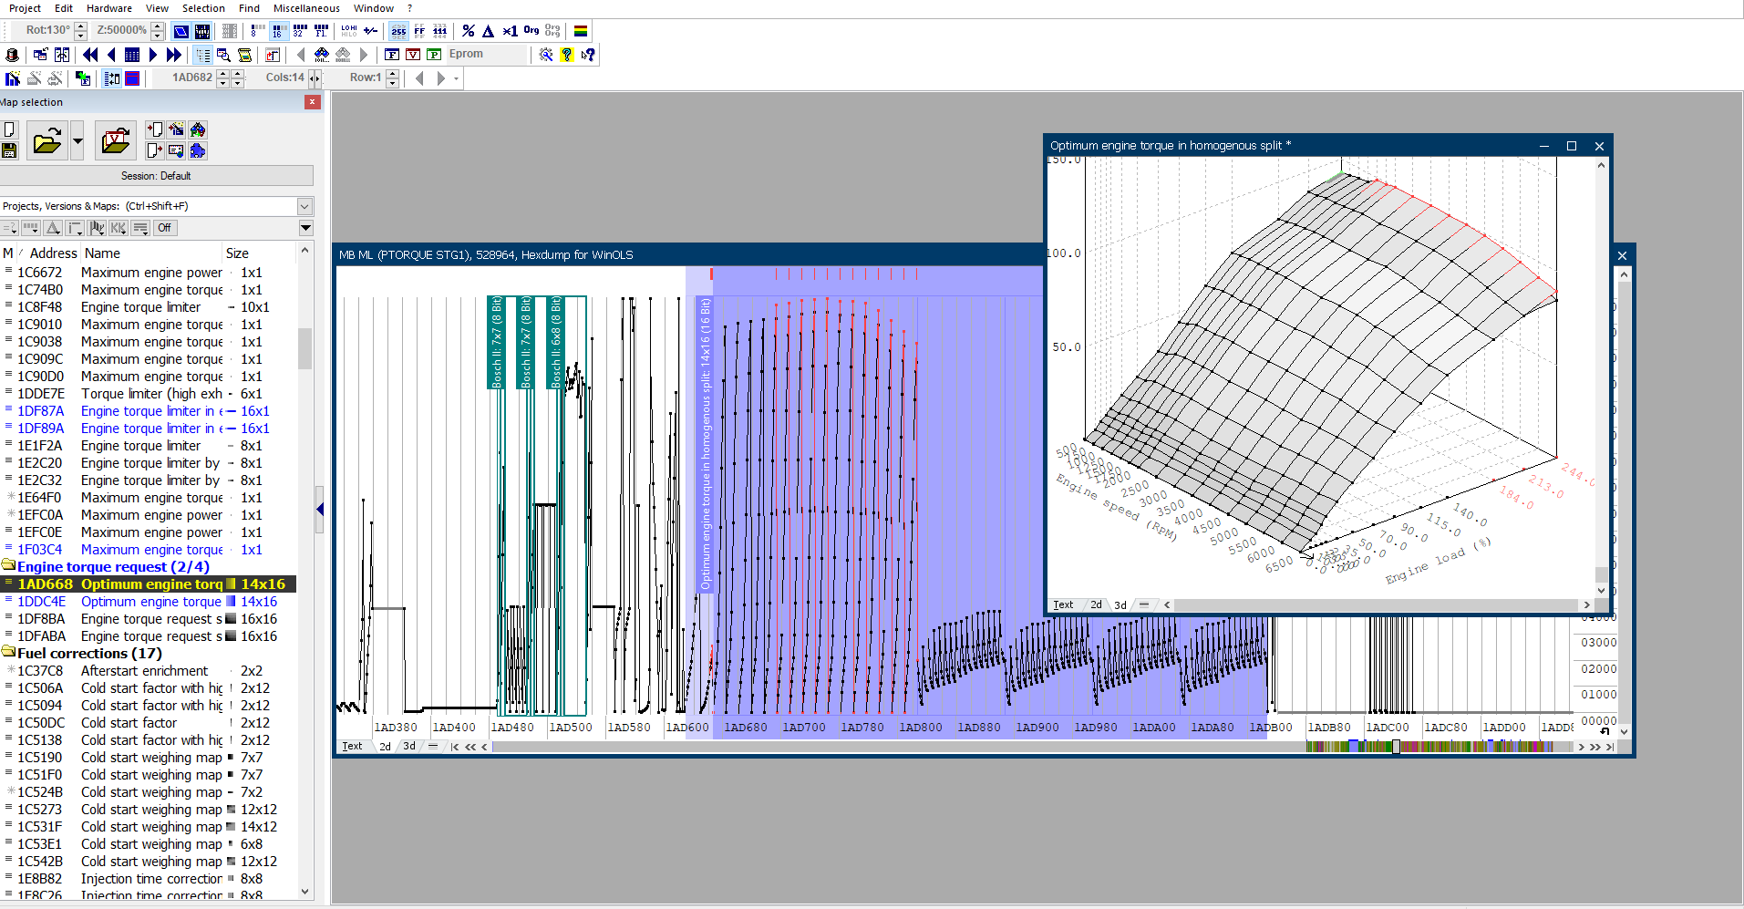Screen dimensions: 1744x909
Task: Click the rainbow color display icon
Action: tap(581, 31)
